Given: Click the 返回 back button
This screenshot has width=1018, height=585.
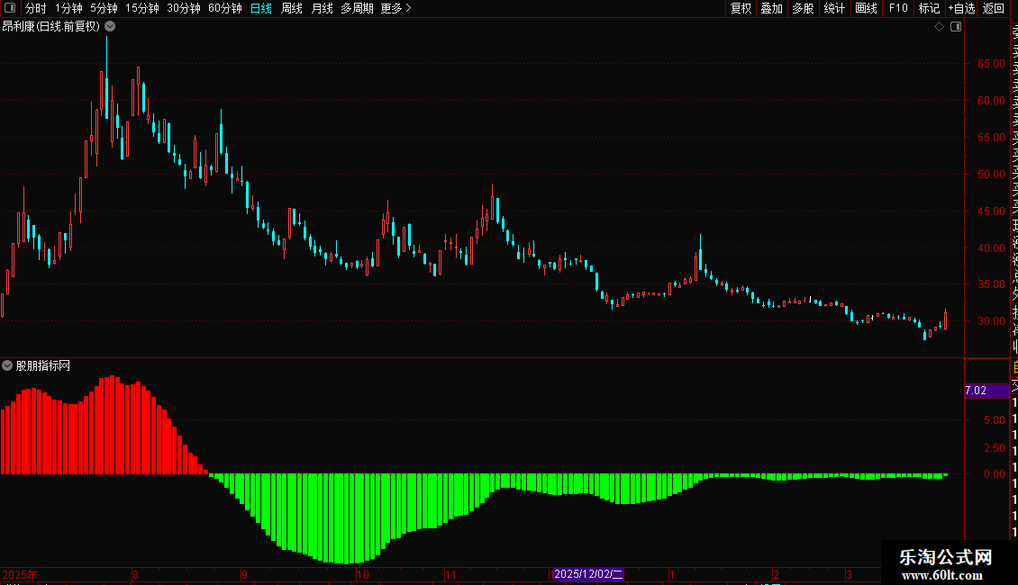Looking at the screenshot, I should click(994, 8).
